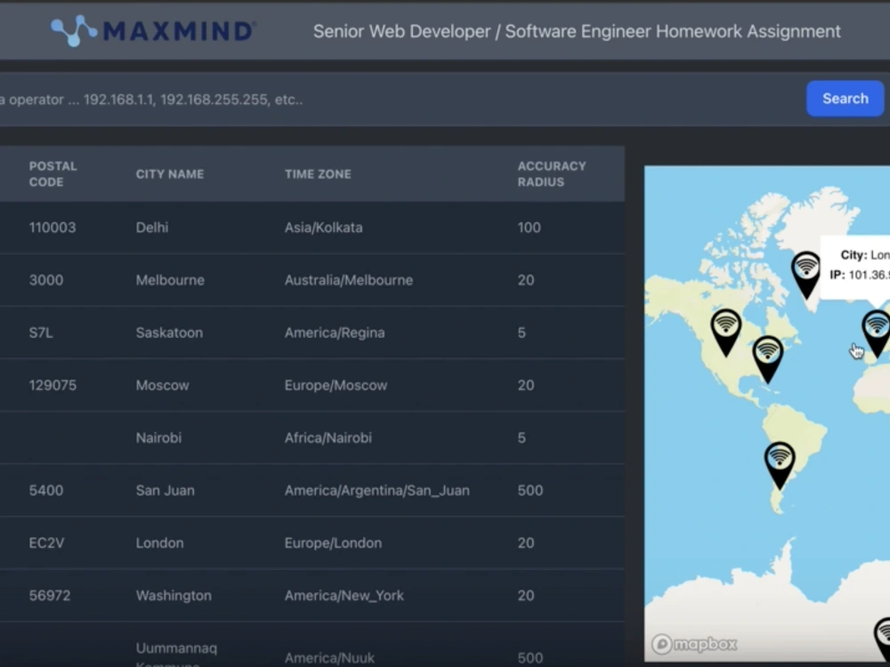This screenshot has width=890, height=667.
Task: Click accuracy radius 20 in Washington row
Action: (x=526, y=596)
